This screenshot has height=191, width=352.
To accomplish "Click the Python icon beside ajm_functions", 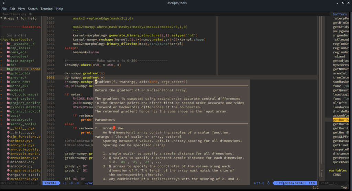I will [8, 137].
